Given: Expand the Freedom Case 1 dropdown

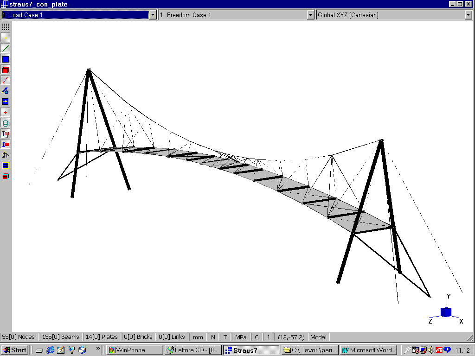Looking at the screenshot, I should point(311,15).
